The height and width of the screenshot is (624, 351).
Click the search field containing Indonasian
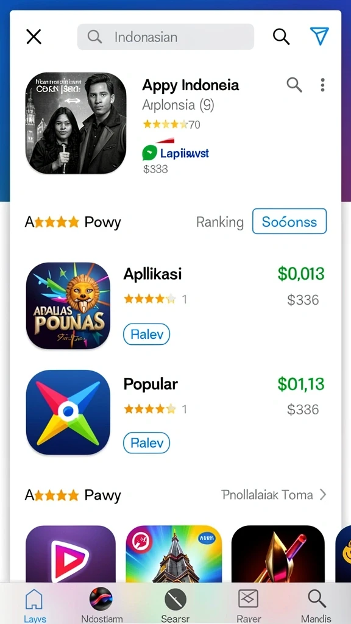(x=166, y=37)
